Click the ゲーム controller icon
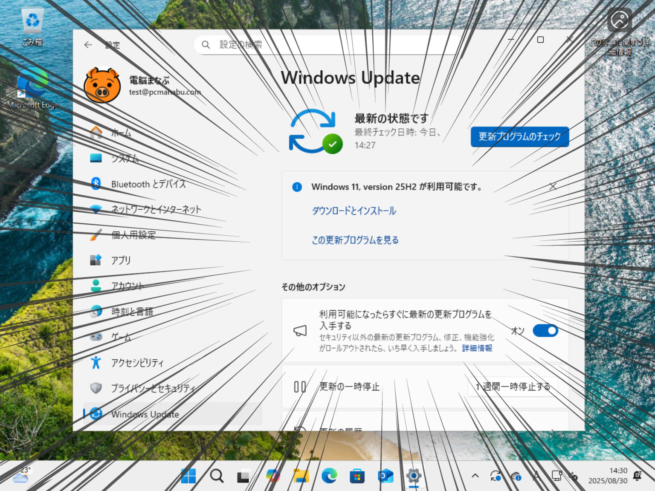 coord(96,337)
